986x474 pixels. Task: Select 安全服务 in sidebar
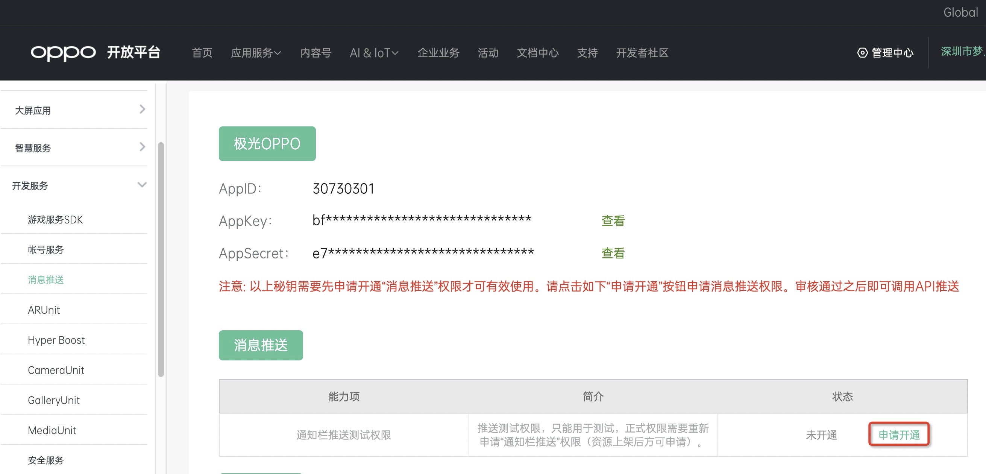[x=46, y=460]
